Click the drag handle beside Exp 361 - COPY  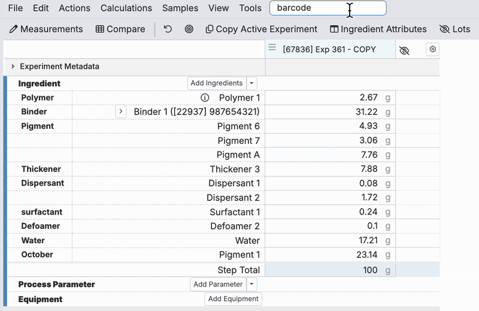pyautogui.click(x=272, y=47)
